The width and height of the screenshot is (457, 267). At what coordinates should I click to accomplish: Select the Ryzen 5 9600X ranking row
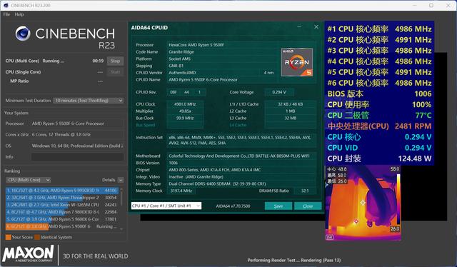tap(62, 219)
